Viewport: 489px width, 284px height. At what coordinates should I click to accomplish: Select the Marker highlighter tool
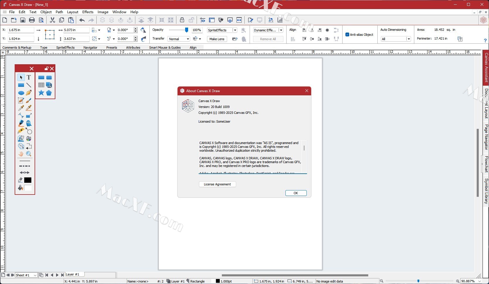pyautogui.click(x=21, y=123)
